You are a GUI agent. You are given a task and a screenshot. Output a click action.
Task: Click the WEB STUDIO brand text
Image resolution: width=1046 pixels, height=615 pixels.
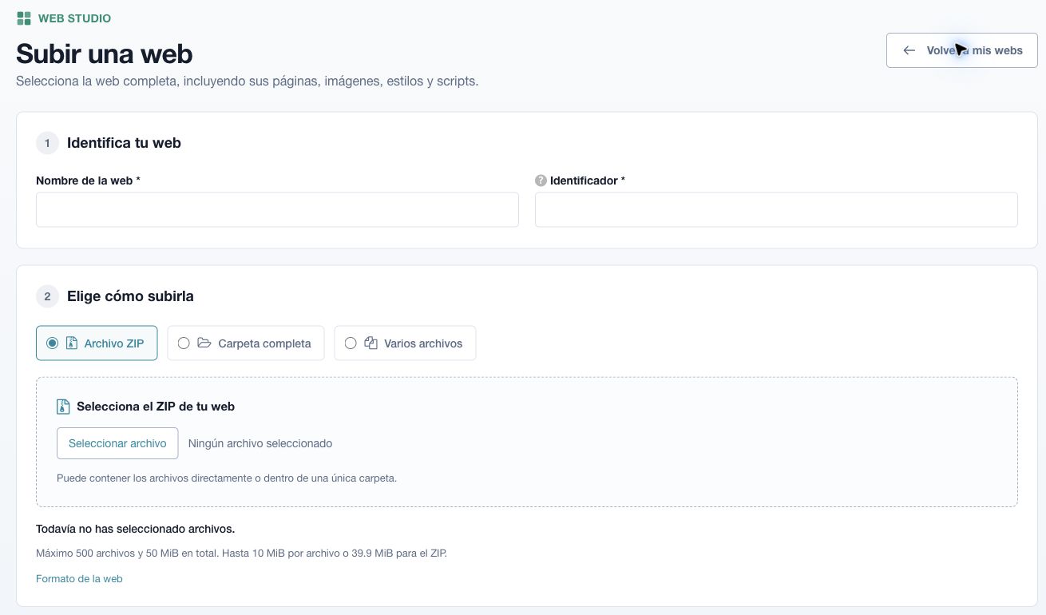75,18
